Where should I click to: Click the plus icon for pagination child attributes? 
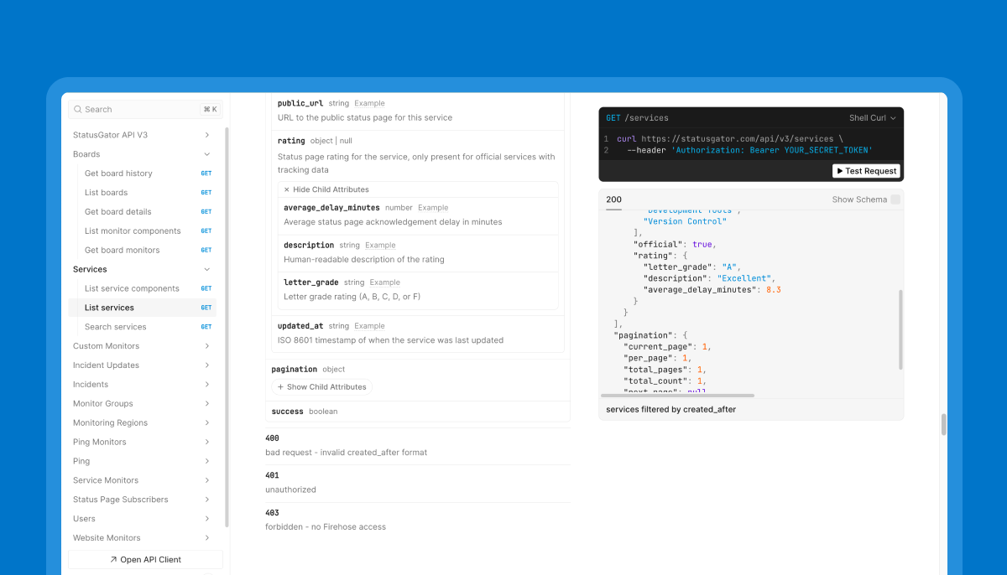tap(280, 387)
